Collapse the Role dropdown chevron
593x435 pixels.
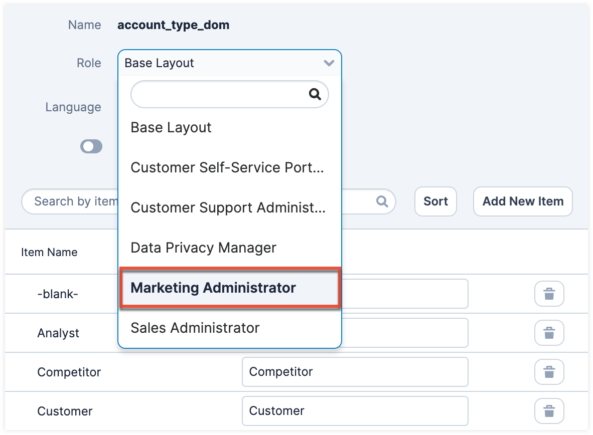click(x=329, y=63)
